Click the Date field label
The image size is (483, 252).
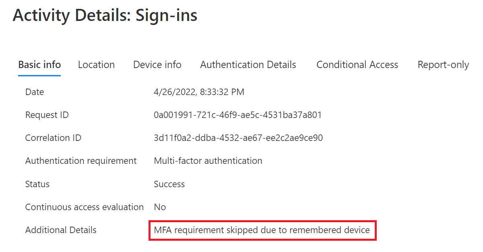pos(35,92)
